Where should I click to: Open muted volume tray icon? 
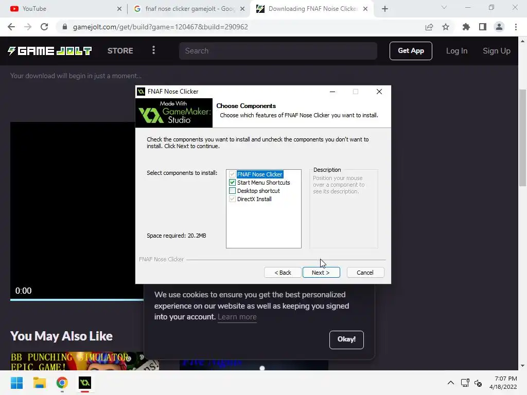[478, 383]
